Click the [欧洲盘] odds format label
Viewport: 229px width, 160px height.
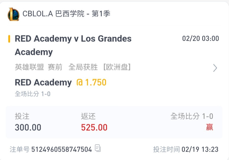click(x=117, y=67)
